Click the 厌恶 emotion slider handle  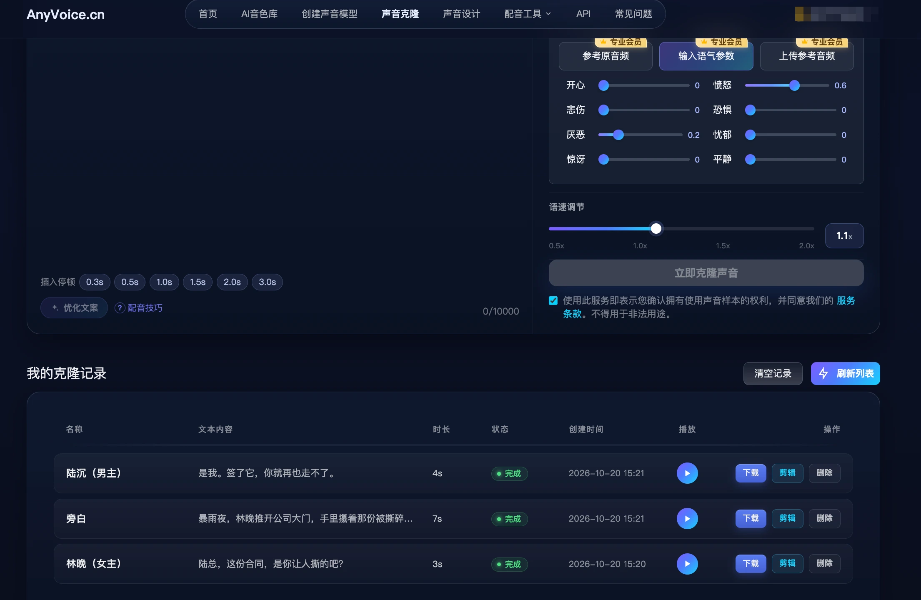(x=618, y=135)
